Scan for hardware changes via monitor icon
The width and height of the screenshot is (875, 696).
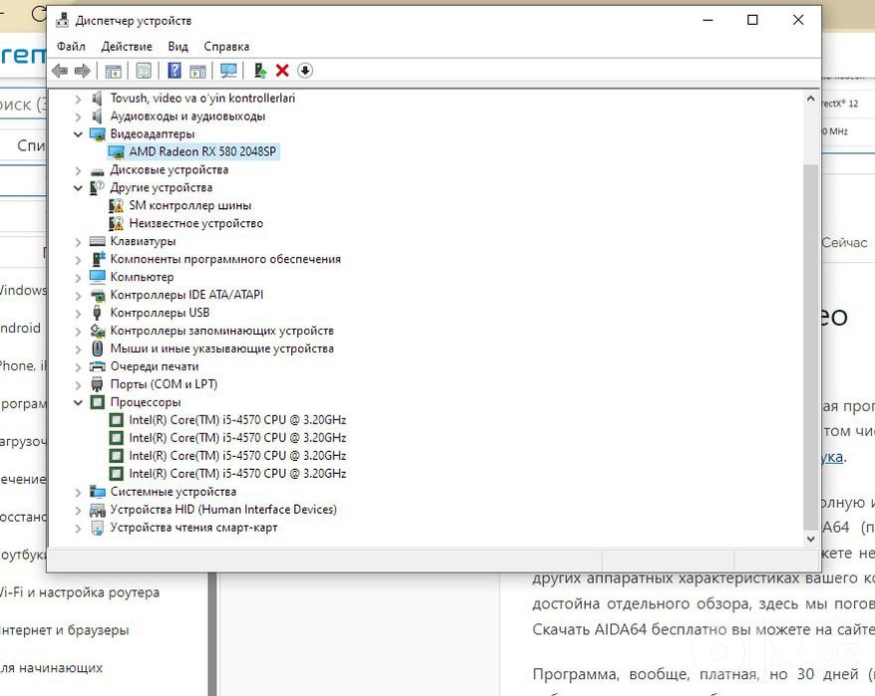click(228, 71)
